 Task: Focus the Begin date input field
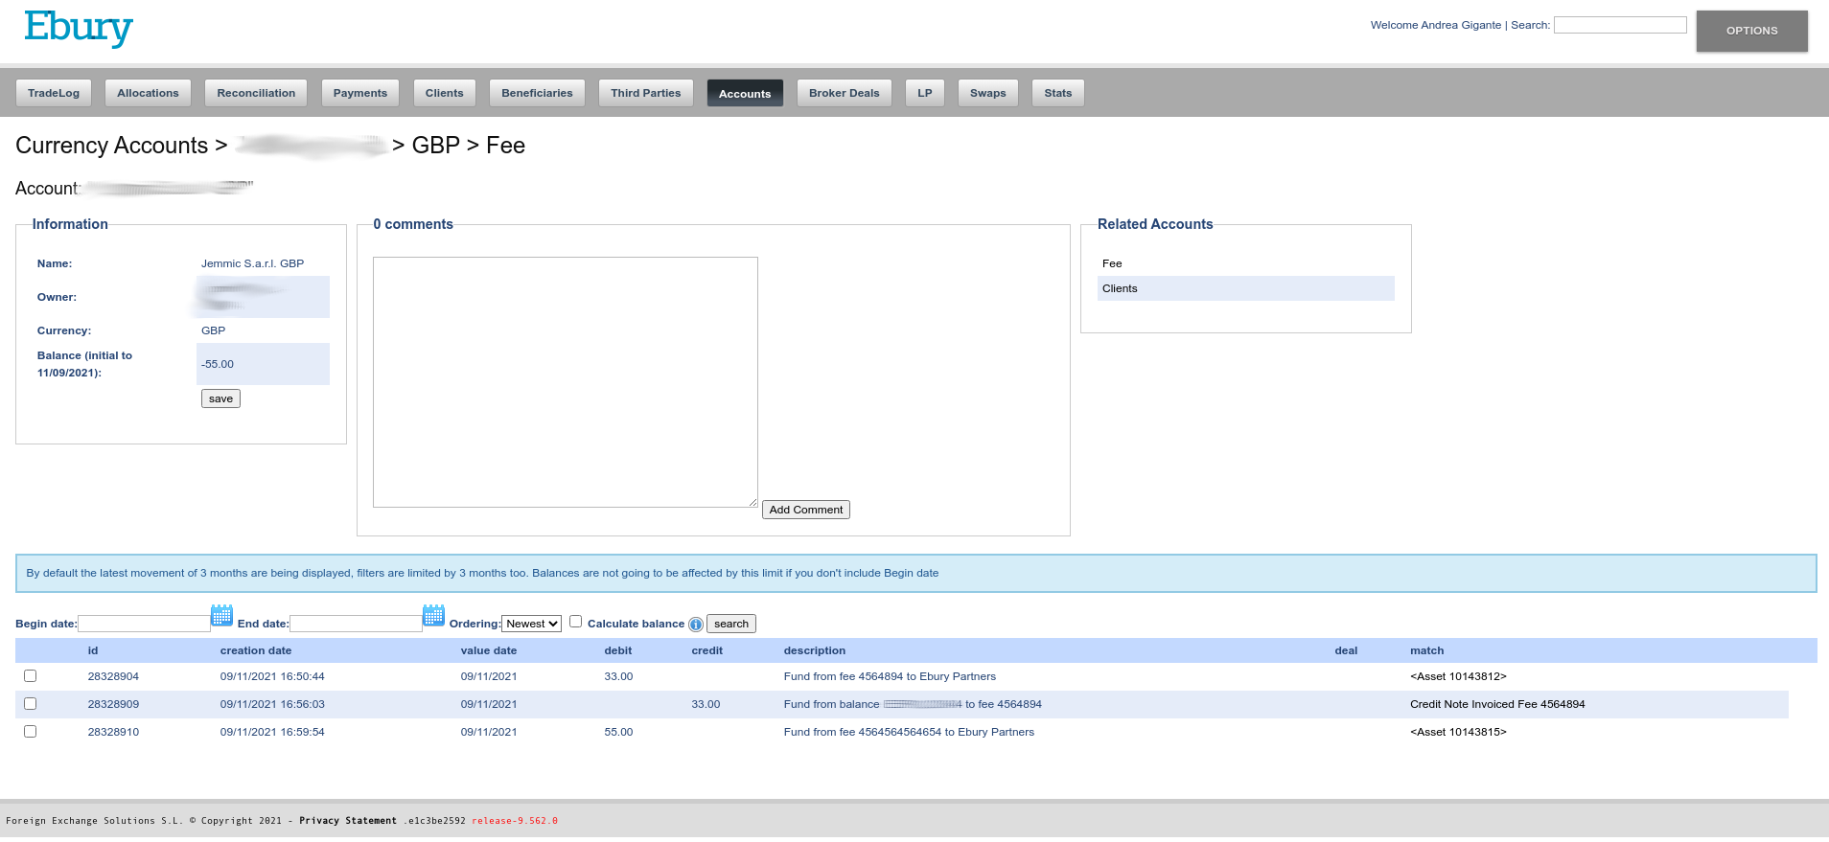144,624
